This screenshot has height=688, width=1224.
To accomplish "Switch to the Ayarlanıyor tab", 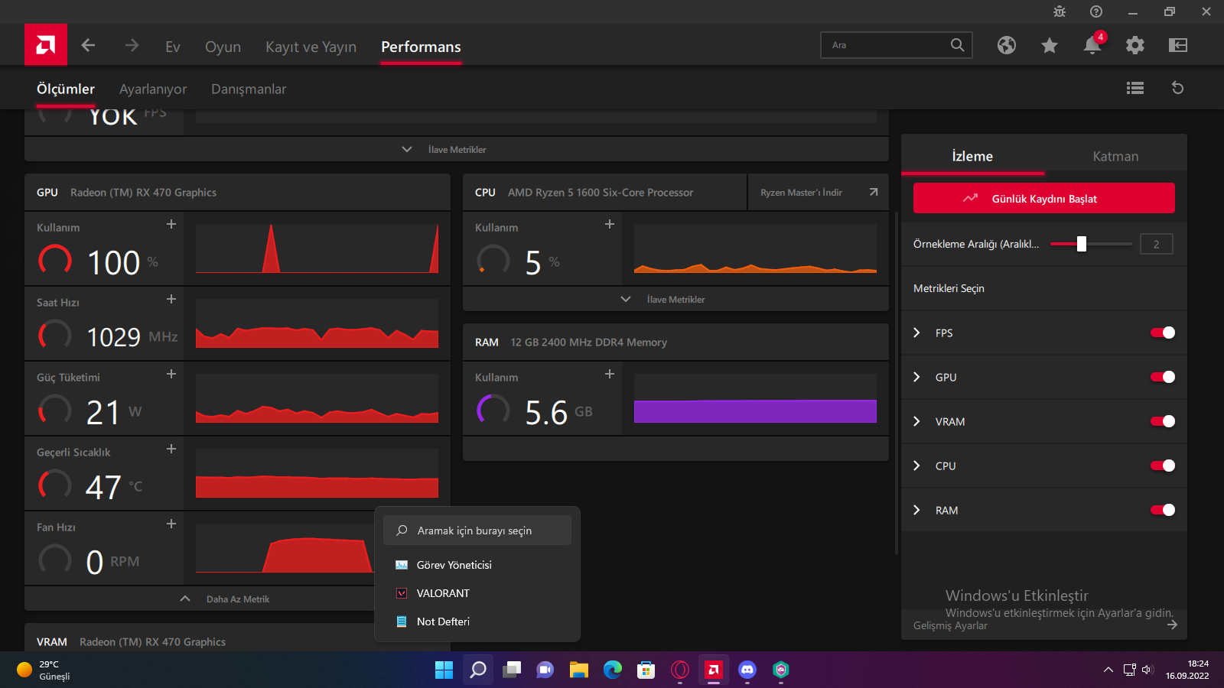I will pyautogui.click(x=153, y=89).
